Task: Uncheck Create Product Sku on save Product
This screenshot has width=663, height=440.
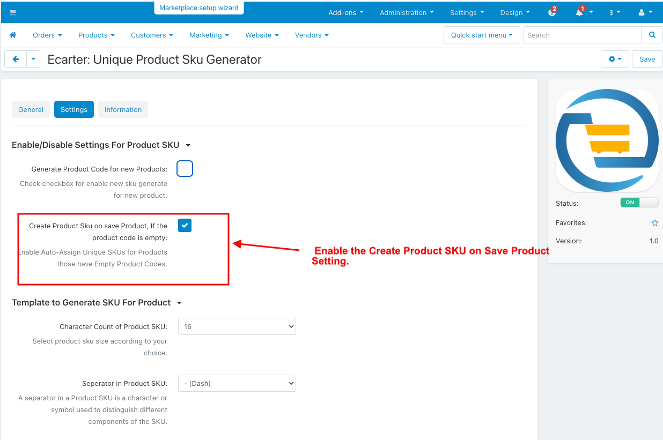Action: (185, 226)
